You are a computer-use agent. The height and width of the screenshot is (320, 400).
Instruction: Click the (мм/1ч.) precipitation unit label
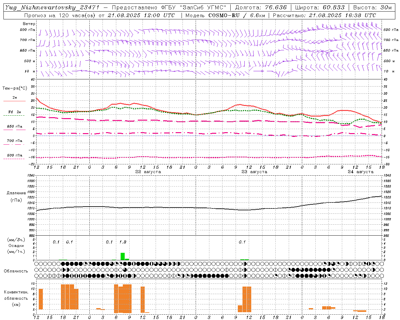(x=16, y=252)
